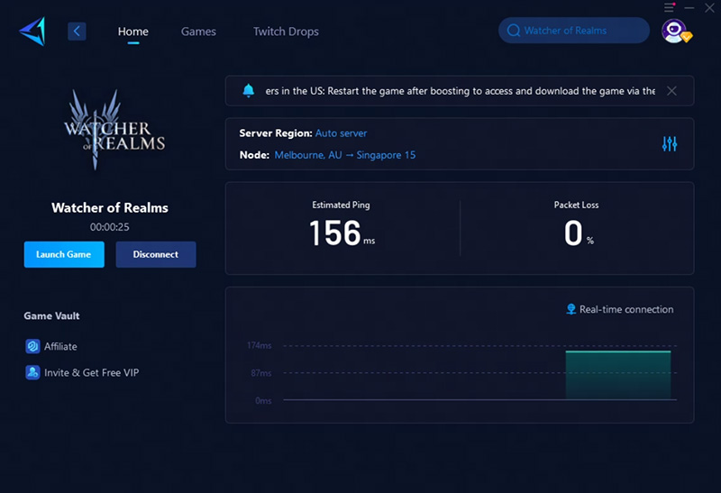Dismiss the US restart notice banner
721x493 pixels.
pyautogui.click(x=671, y=91)
